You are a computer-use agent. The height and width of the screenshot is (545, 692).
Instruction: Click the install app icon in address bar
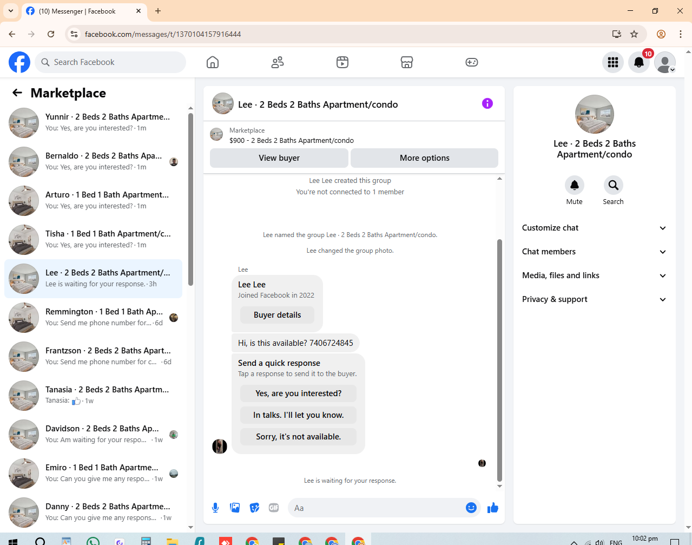pos(616,34)
